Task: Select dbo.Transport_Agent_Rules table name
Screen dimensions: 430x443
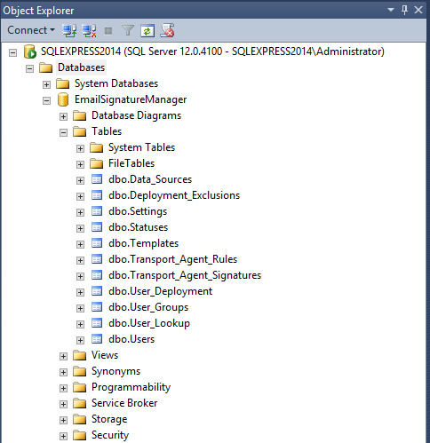Action: click(173, 259)
